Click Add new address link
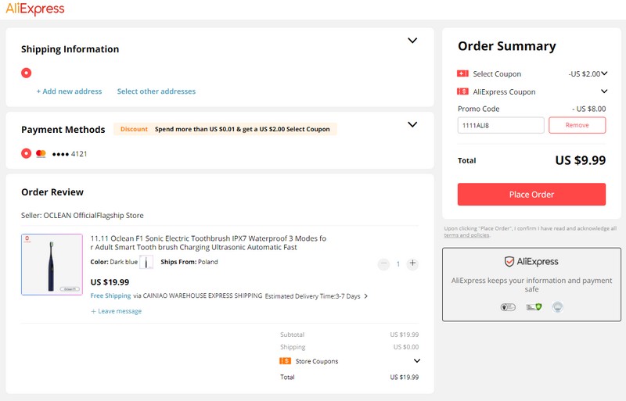Screen dimensions: 626x401 [69, 91]
